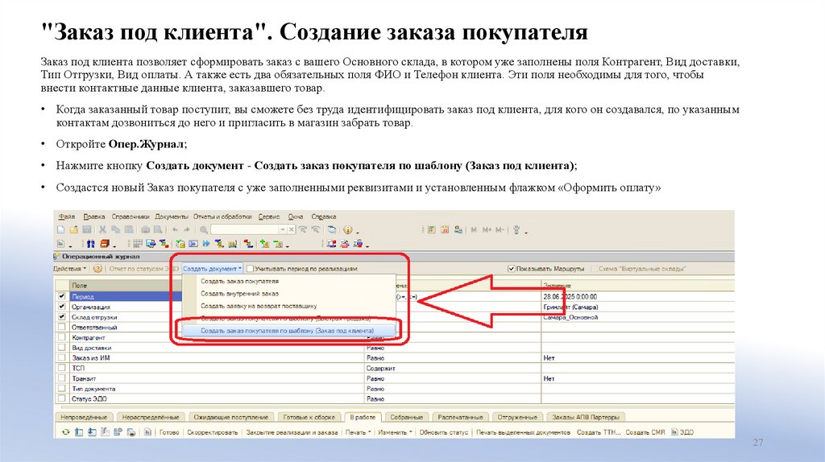Switch to the Заказы АПВ Партнеры tab
Viewport: 825px width, 462px height.
(586, 417)
